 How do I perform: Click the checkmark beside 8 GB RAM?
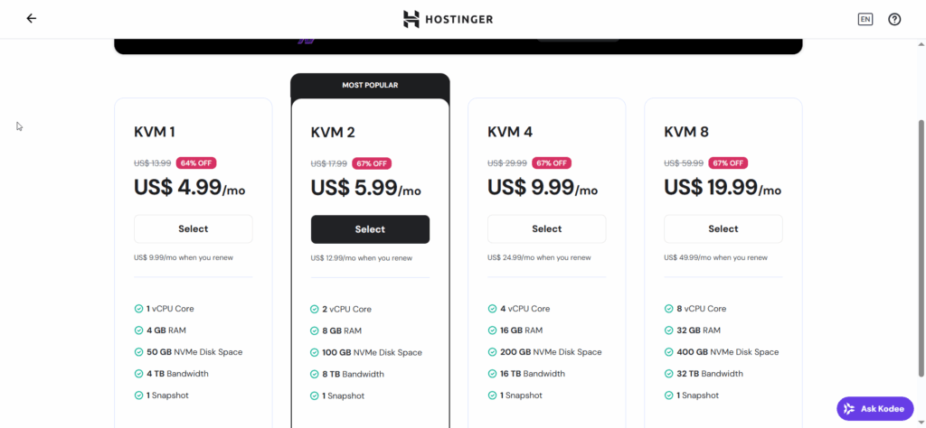click(315, 330)
